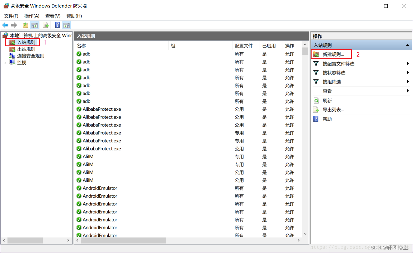Click the Back arrow toolbar icon
The height and width of the screenshot is (253, 413).
(x=5, y=25)
